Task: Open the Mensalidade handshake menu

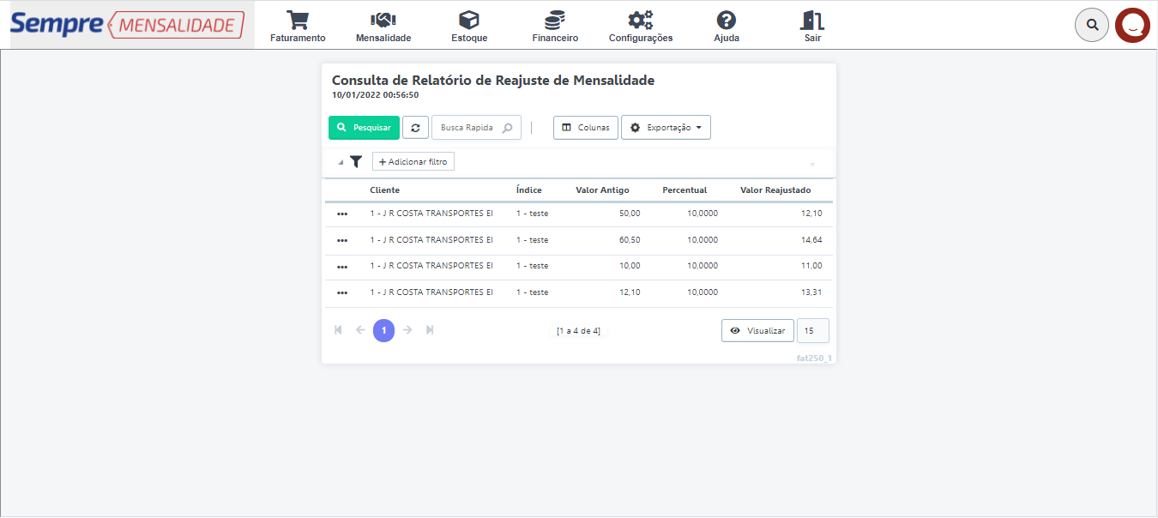Action: tap(383, 27)
